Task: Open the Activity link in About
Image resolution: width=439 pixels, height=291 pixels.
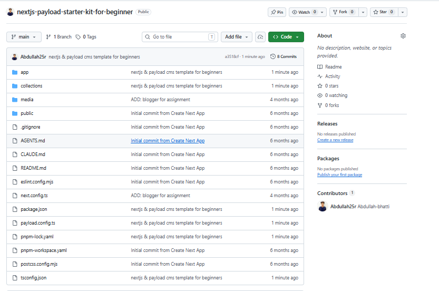Action: click(x=329, y=76)
